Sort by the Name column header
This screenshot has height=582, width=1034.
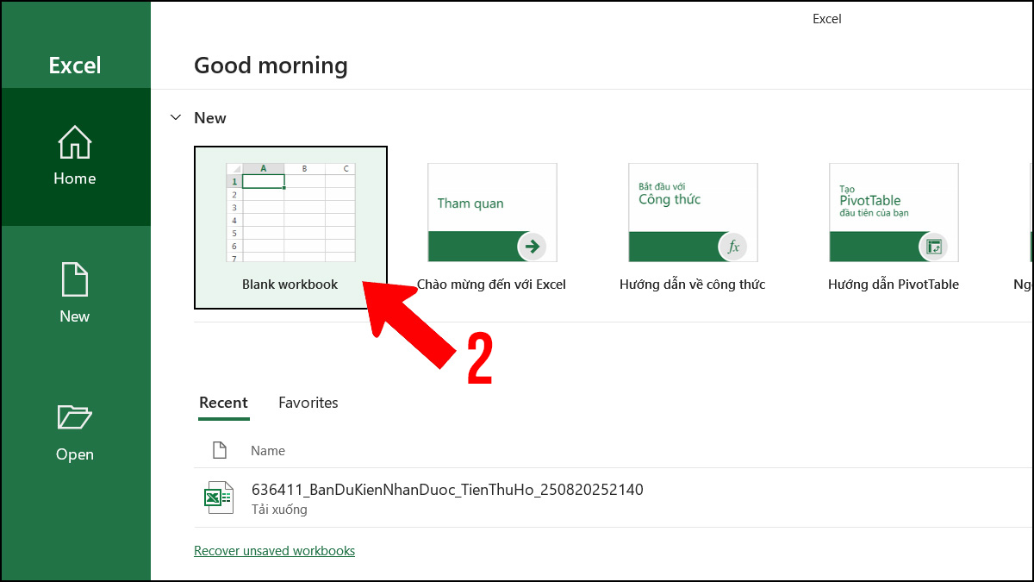coord(268,450)
